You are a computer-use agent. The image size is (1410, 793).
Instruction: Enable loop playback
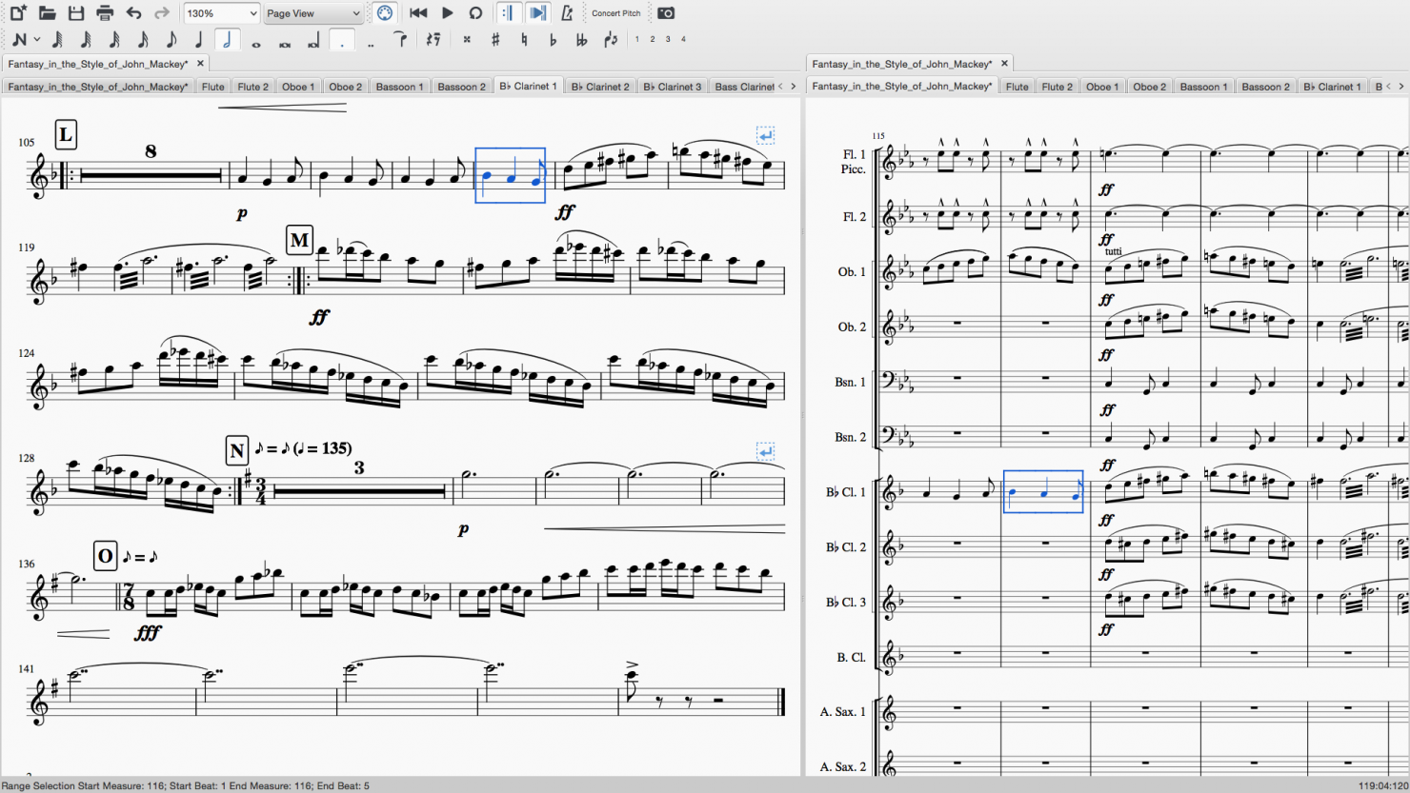(476, 13)
